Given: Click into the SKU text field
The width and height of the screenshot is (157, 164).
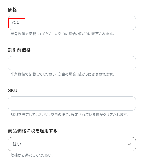Looking at the screenshot, I should click(x=72, y=104).
